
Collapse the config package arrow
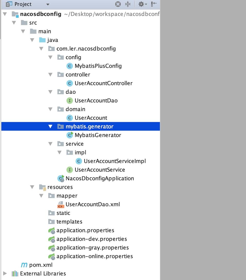(x=50, y=57)
